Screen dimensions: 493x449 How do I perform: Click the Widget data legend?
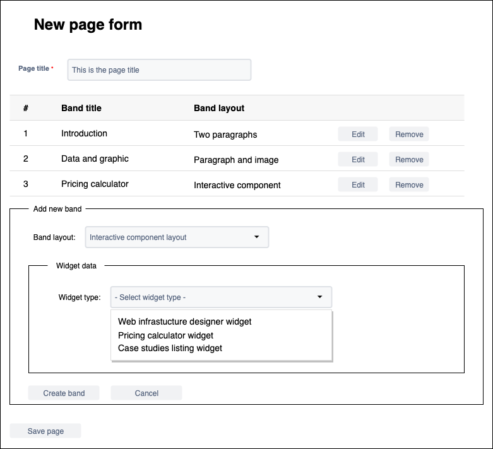[76, 266]
